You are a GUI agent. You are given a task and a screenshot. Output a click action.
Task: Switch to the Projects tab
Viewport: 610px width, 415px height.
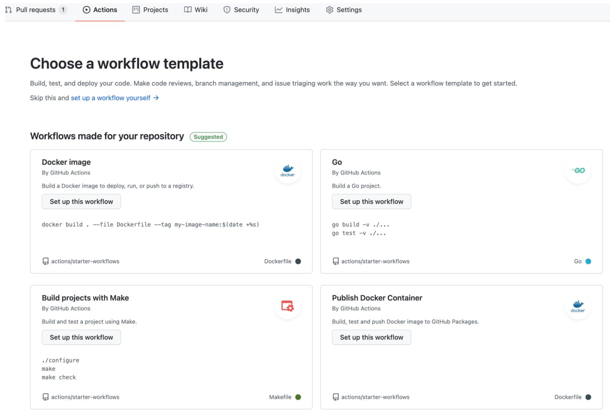150,10
